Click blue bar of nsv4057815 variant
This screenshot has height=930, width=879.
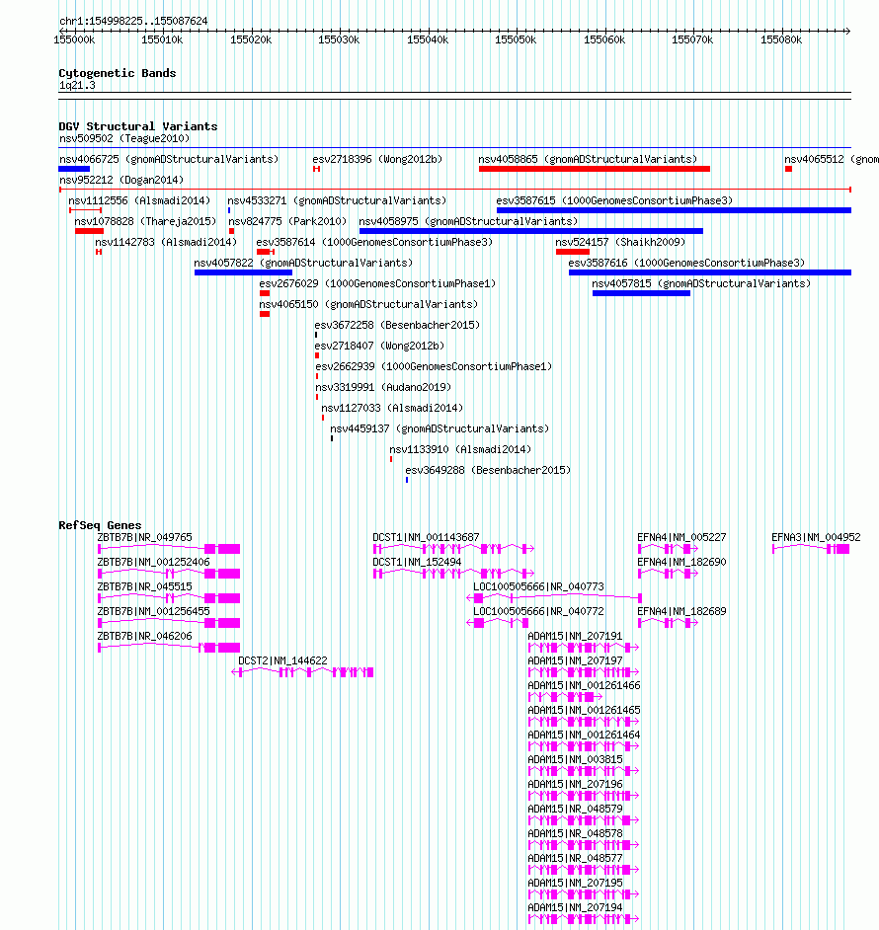641,293
